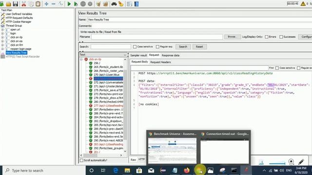The image size is (312, 175).
Task: Save the test plan with the floppy disk icon
Action: (x=16, y=4)
